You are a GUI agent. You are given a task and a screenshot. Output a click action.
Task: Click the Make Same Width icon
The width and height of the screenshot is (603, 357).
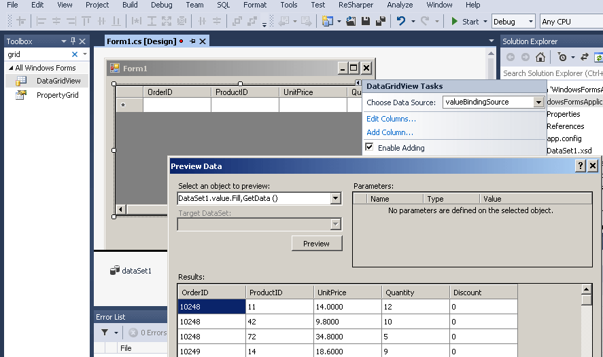pyautogui.click(x=136, y=21)
